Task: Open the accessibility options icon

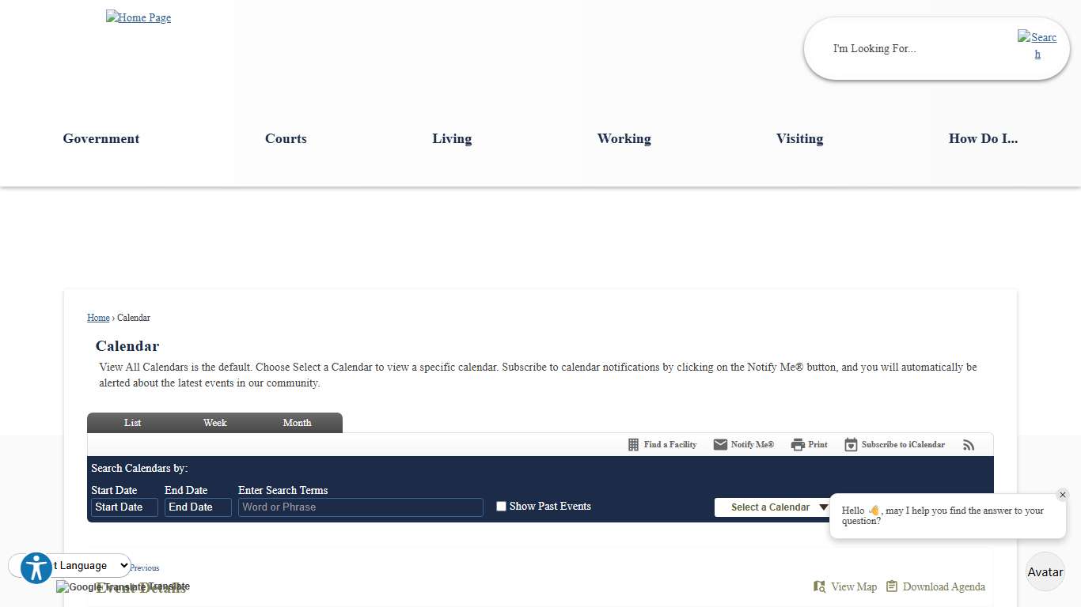Action: point(36,567)
